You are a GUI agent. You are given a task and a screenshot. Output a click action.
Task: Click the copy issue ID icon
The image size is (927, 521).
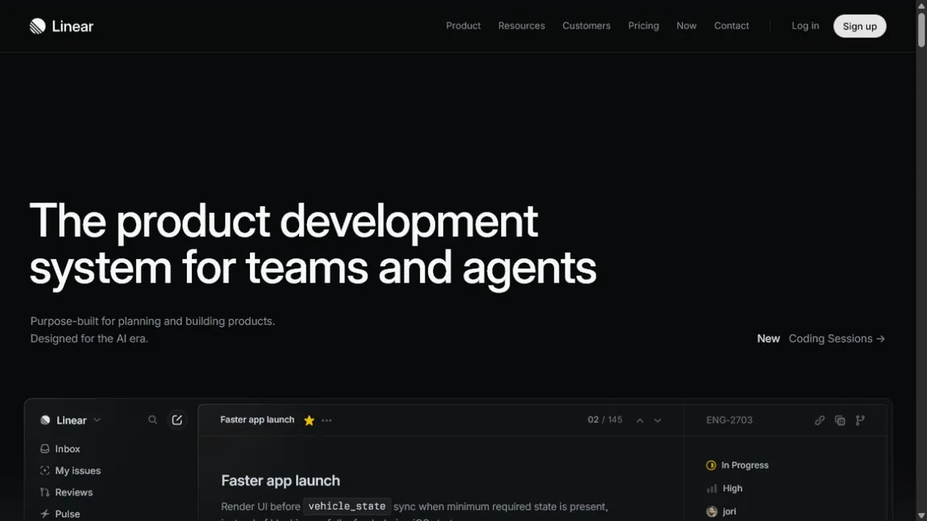[840, 420]
